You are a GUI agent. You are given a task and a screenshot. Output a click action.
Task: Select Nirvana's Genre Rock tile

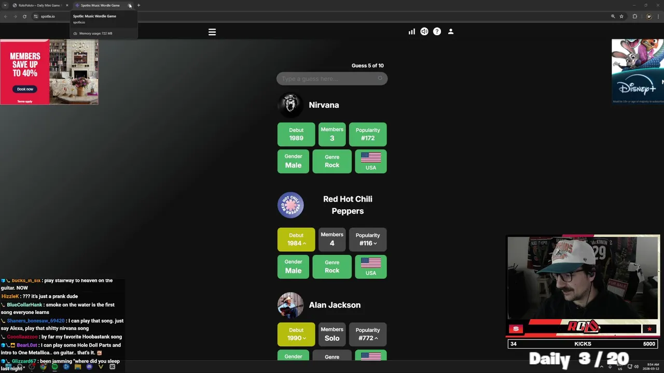332,161
